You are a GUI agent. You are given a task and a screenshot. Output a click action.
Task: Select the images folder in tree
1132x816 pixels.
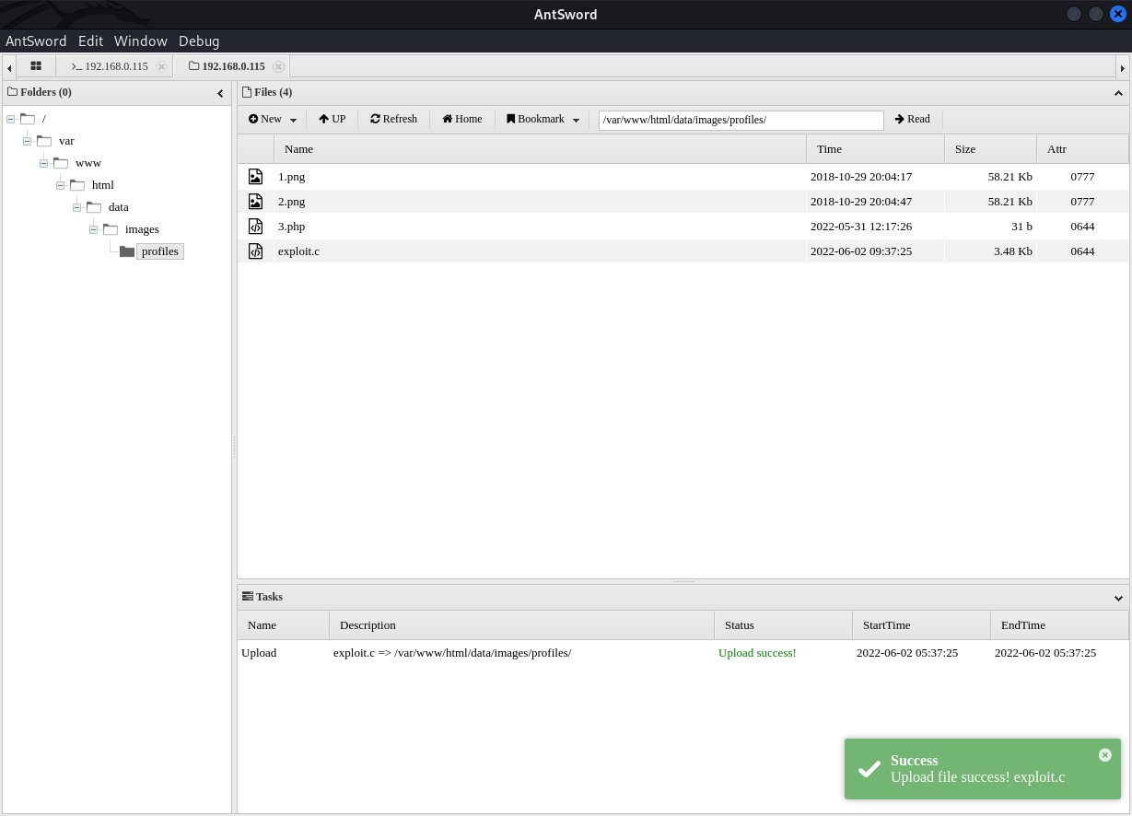[x=142, y=229]
